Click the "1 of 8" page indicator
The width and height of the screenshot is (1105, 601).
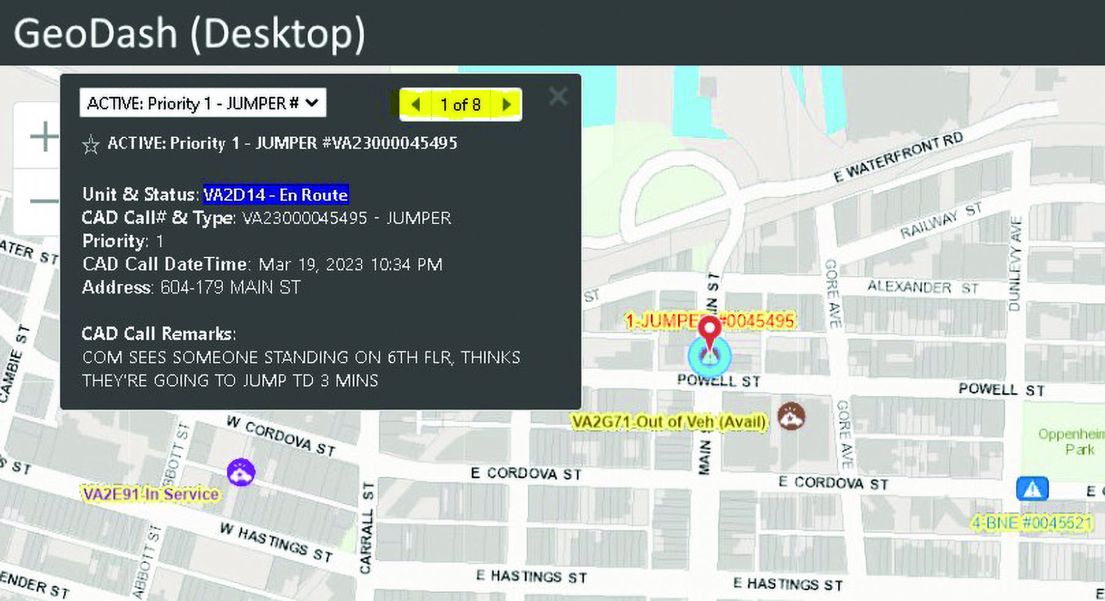[x=460, y=105]
